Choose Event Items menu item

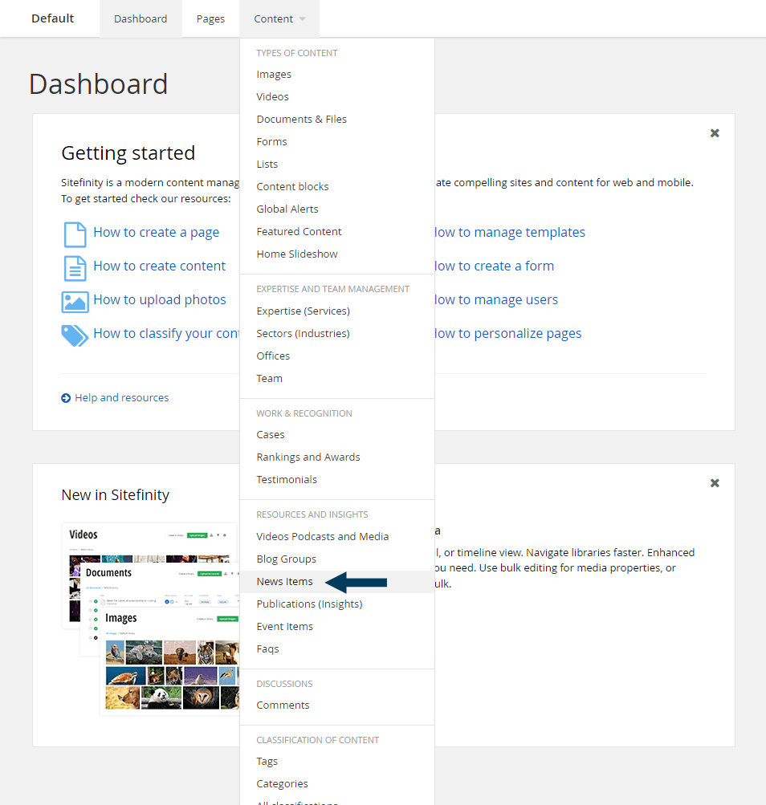284,627
